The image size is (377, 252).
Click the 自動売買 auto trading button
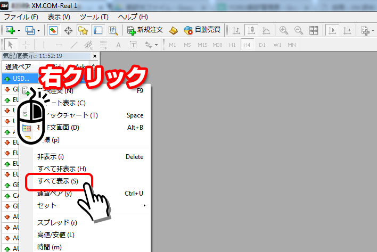pos(202,30)
